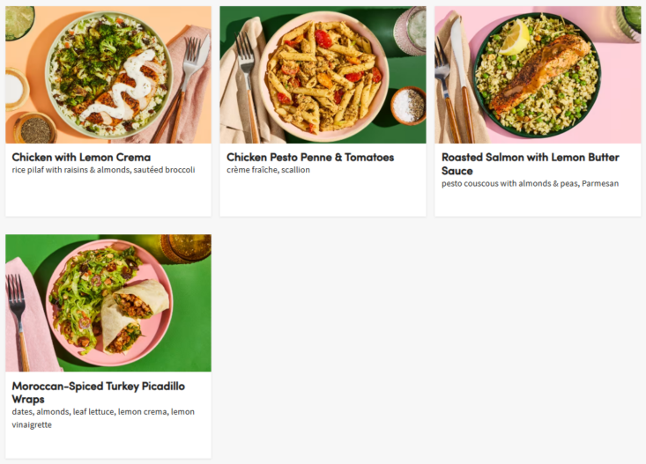Viewport: 646px width, 464px height.
Task: Open the Chicken Pesto Penne & Tomatoes photo
Action: (323, 75)
